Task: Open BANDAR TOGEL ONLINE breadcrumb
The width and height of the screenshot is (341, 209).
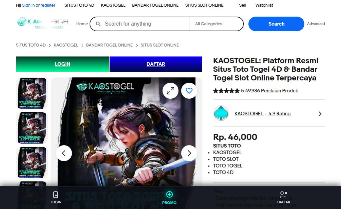Action: click(109, 45)
